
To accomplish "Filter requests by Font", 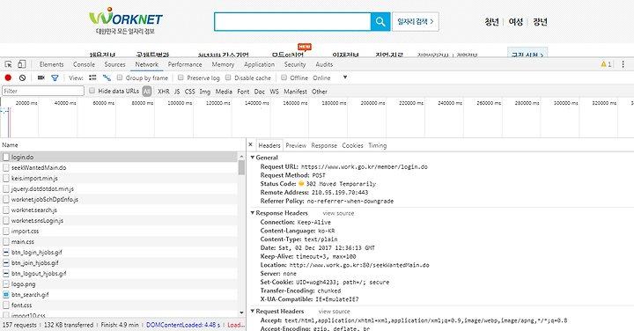I will (x=243, y=92).
